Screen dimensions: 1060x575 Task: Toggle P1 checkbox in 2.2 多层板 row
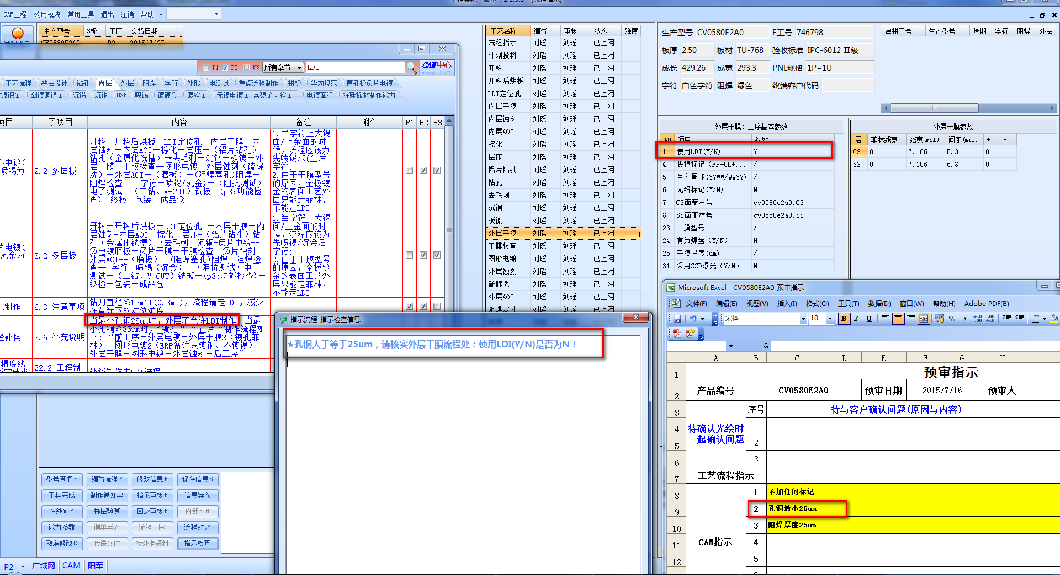click(x=409, y=171)
